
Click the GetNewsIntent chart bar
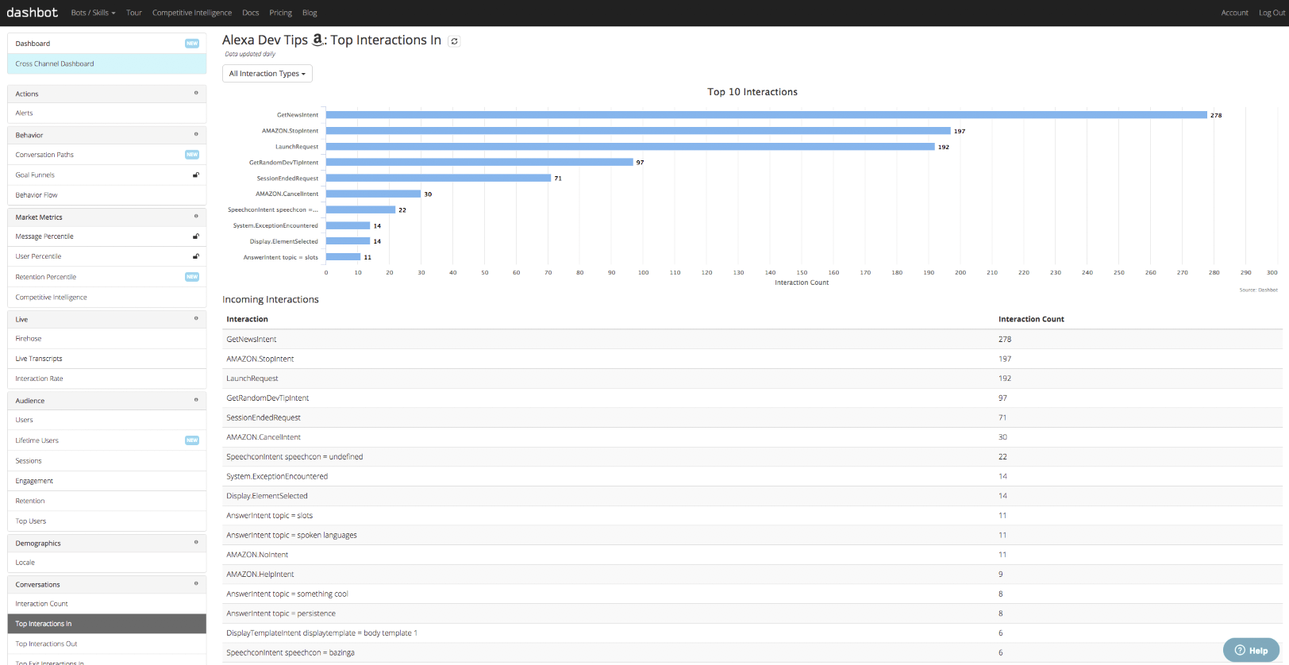tap(767, 115)
